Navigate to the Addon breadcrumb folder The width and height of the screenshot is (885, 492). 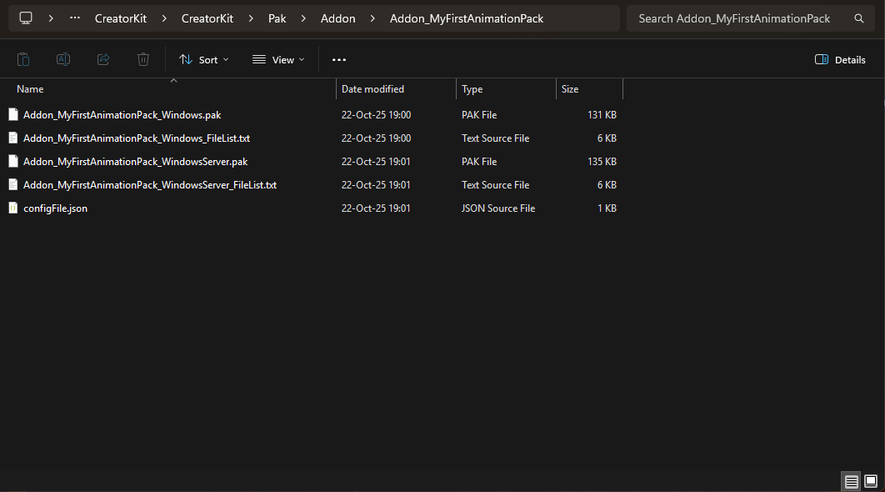click(337, 18)
